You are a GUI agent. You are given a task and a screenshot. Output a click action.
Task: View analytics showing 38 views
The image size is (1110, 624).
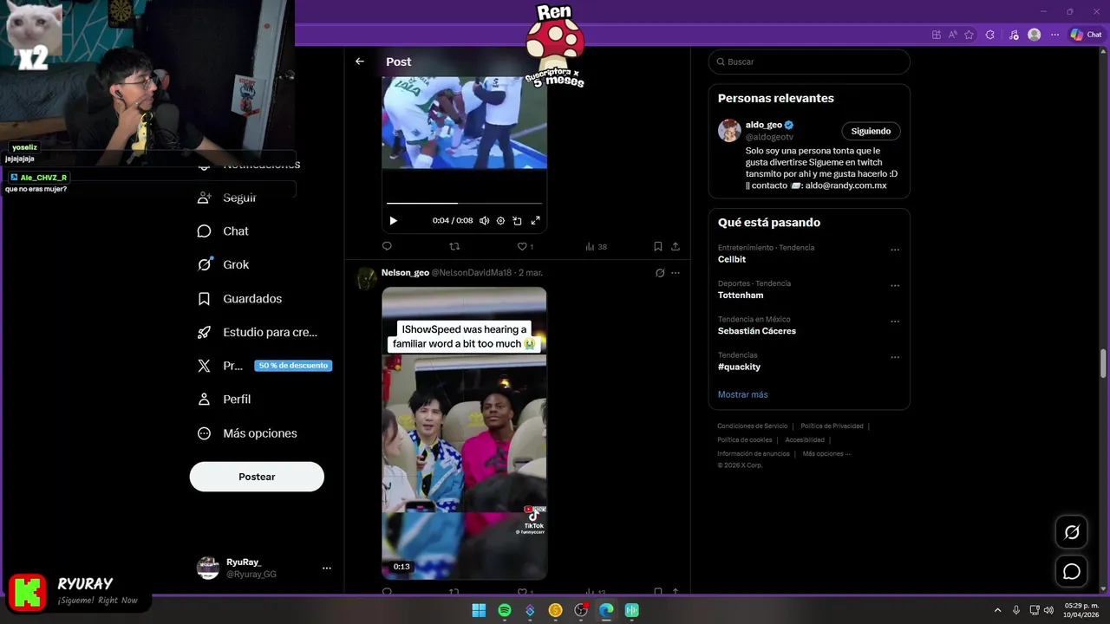[596, 247]
